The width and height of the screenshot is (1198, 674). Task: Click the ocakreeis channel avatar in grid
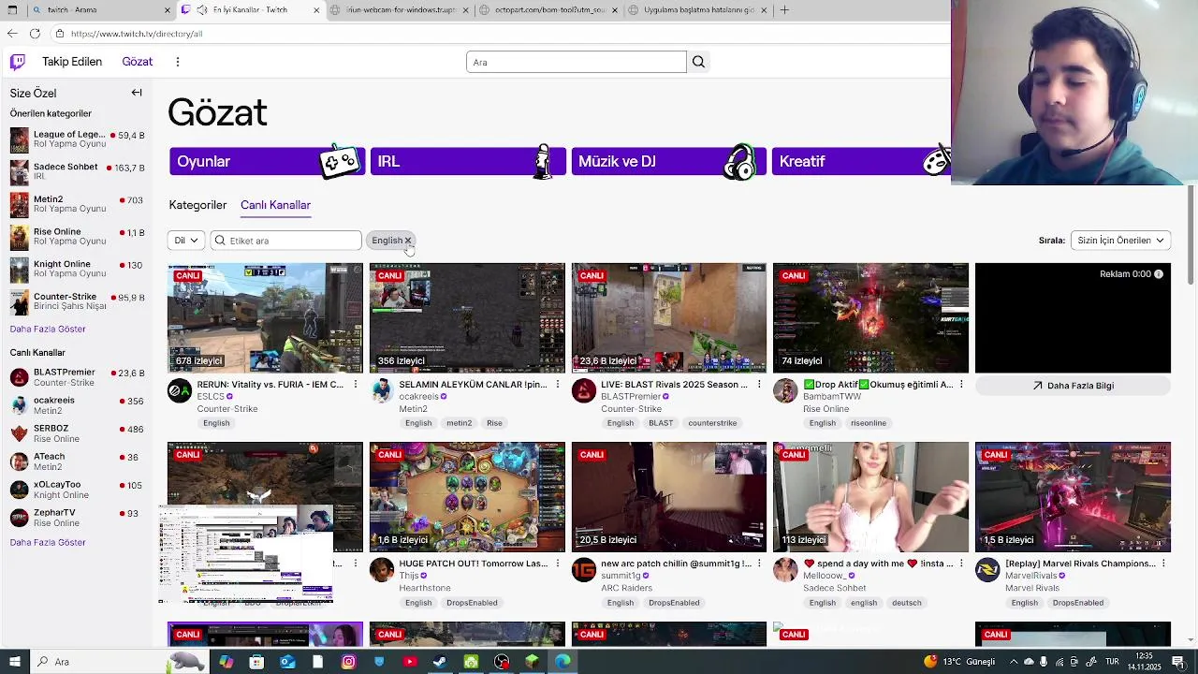pyautogui.click(x=382, y=391)
